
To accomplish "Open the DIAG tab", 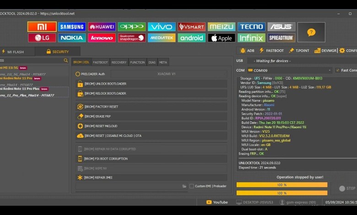I will click(x=152, y=62).
